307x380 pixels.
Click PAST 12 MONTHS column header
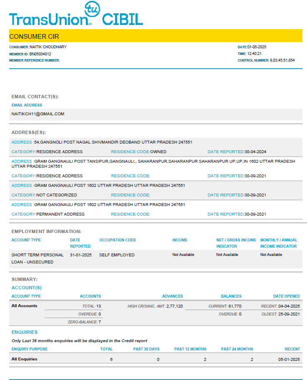point(190,349)
